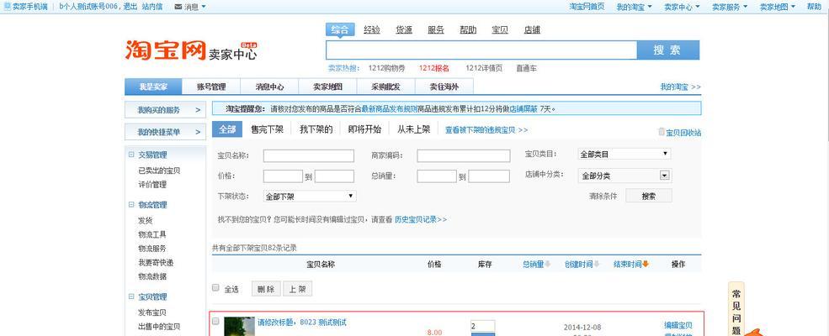This screenshot has width=829, height=336.
Task: Select 从未上架 filter tab
Action: point(413,129)
